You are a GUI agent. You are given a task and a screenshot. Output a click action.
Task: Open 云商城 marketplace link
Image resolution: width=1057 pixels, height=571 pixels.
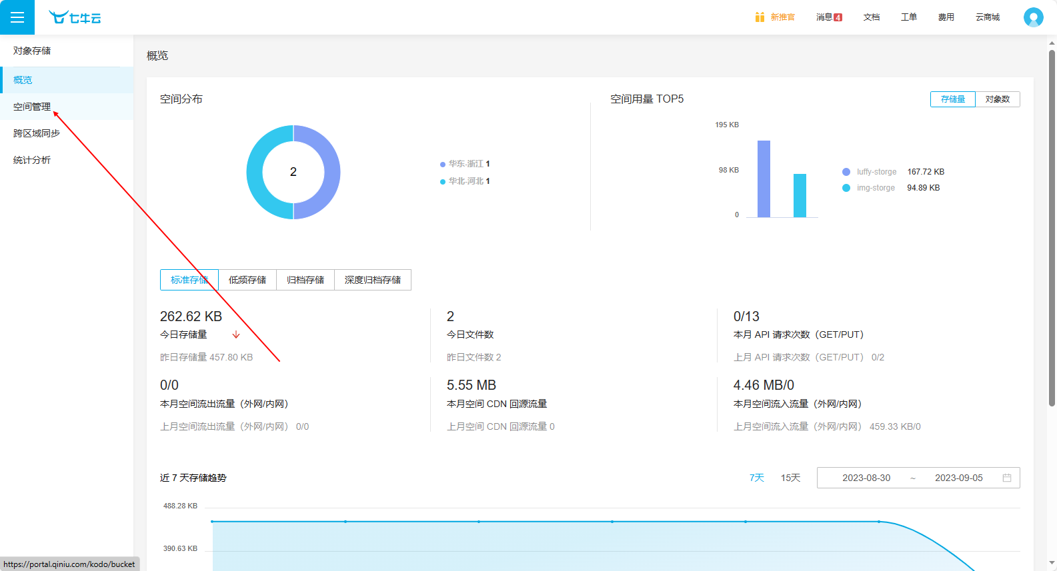[988, 17]
